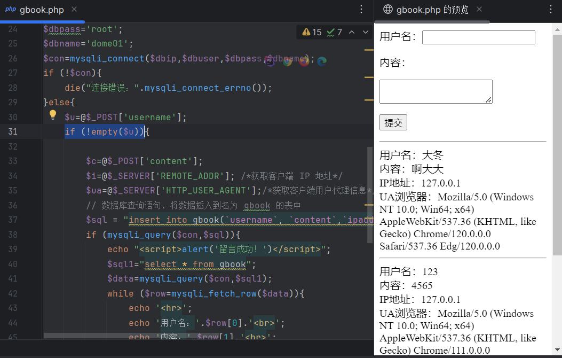Close the gbook.php editor tab
The height and width of the screenshot is (358, 562).
pos(74,9)
